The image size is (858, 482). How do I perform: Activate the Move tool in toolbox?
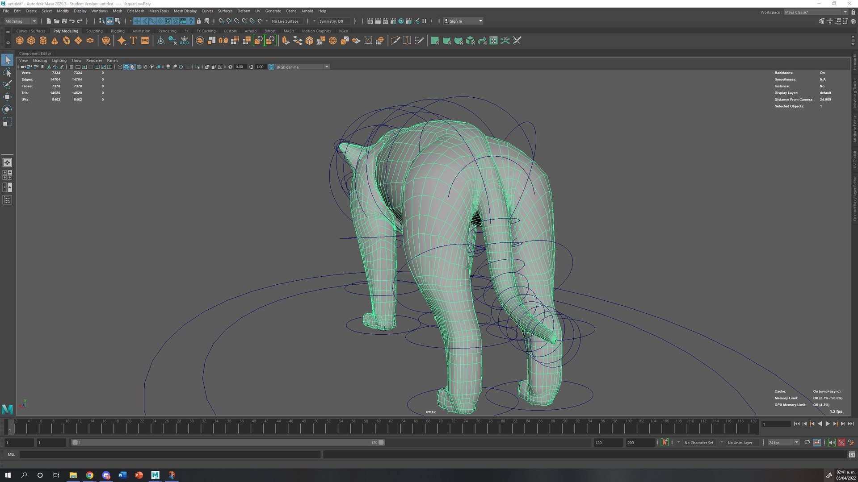pyautogui.click(x=7, y=97)
